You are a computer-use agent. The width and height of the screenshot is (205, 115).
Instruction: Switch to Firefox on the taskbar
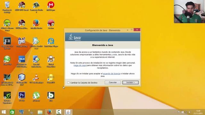coord(49,112)
